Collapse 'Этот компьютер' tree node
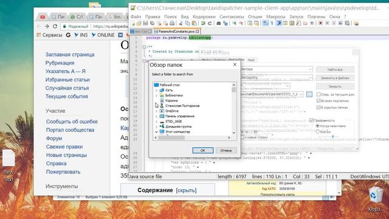This screenshot has height=219, width=389. point(156,132)
